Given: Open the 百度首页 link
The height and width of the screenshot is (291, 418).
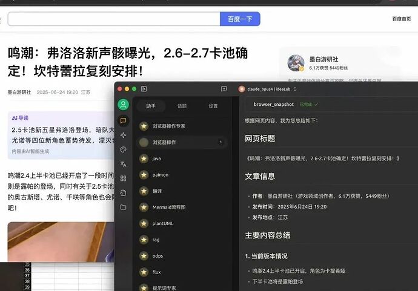Looking at the screenshot, I should coord(401,19).
